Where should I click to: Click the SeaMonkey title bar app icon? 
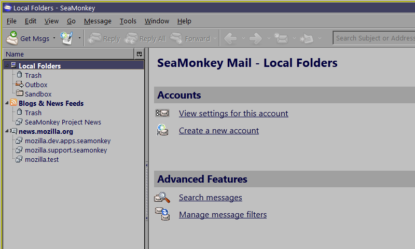(8, 7)
